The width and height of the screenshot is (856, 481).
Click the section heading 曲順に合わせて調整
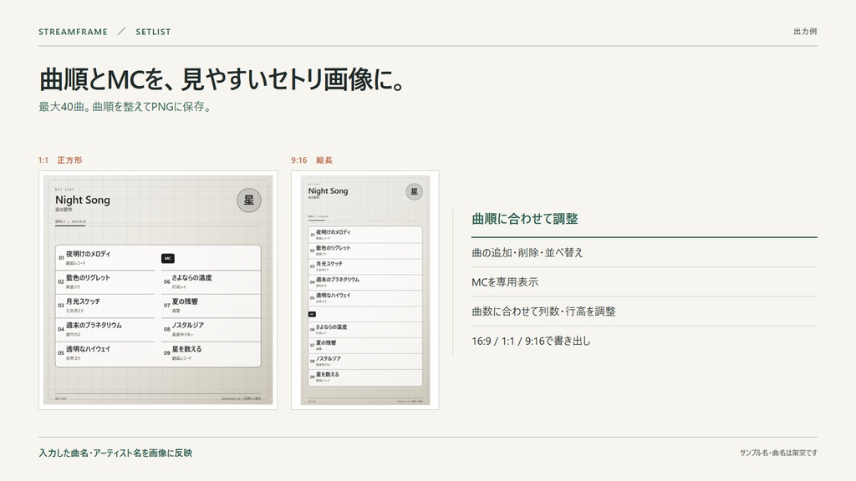(x=525, y=219)
